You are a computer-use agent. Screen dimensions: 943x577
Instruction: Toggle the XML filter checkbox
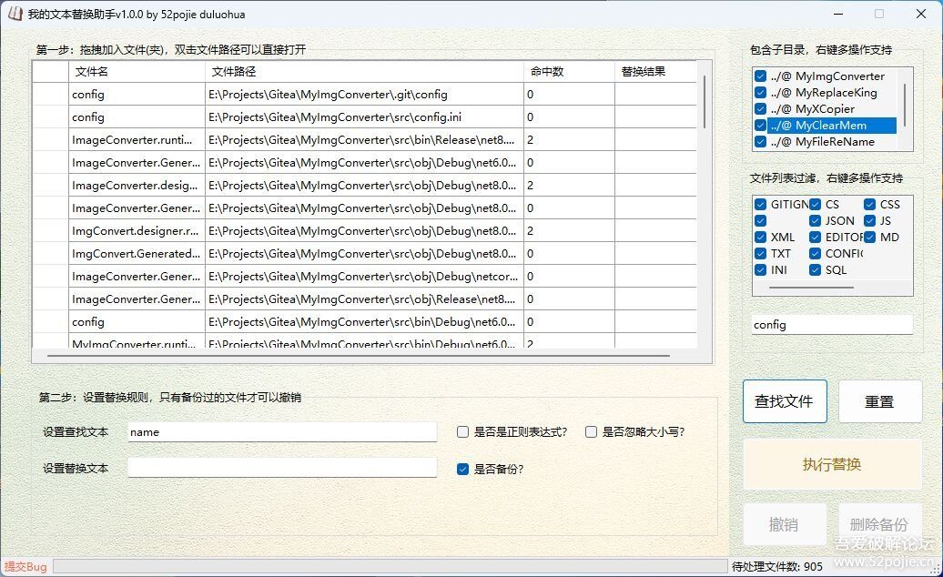760,237
